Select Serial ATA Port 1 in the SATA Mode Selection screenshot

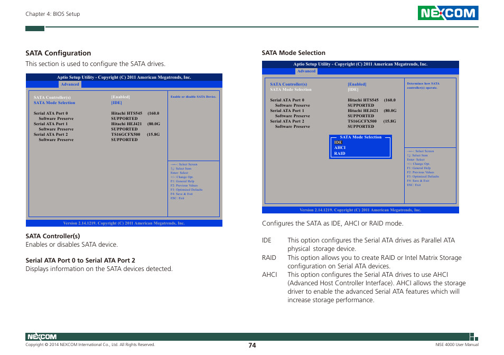pyautogui.click(x=287, y=111)
